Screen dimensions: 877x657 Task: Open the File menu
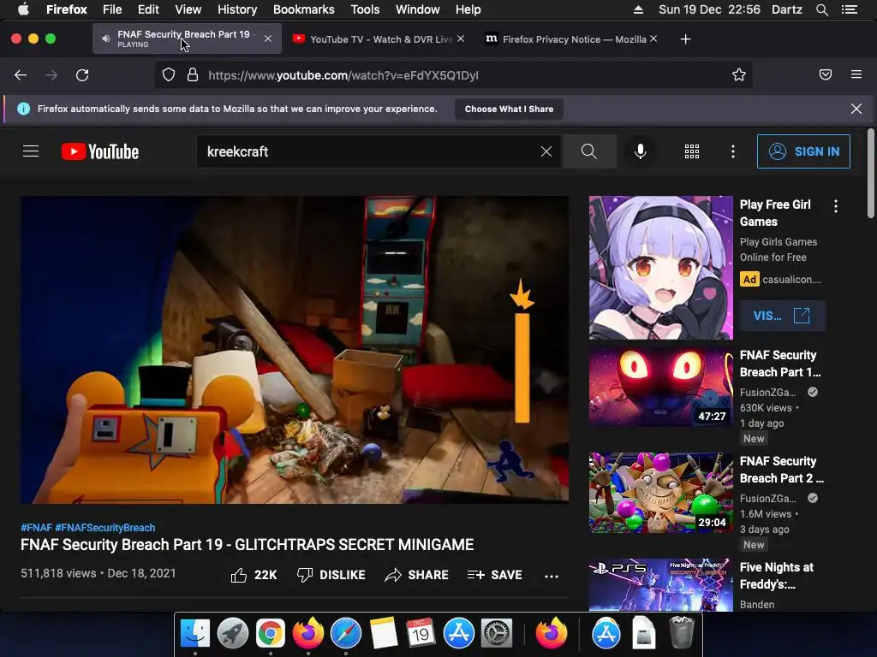(112, 9)
